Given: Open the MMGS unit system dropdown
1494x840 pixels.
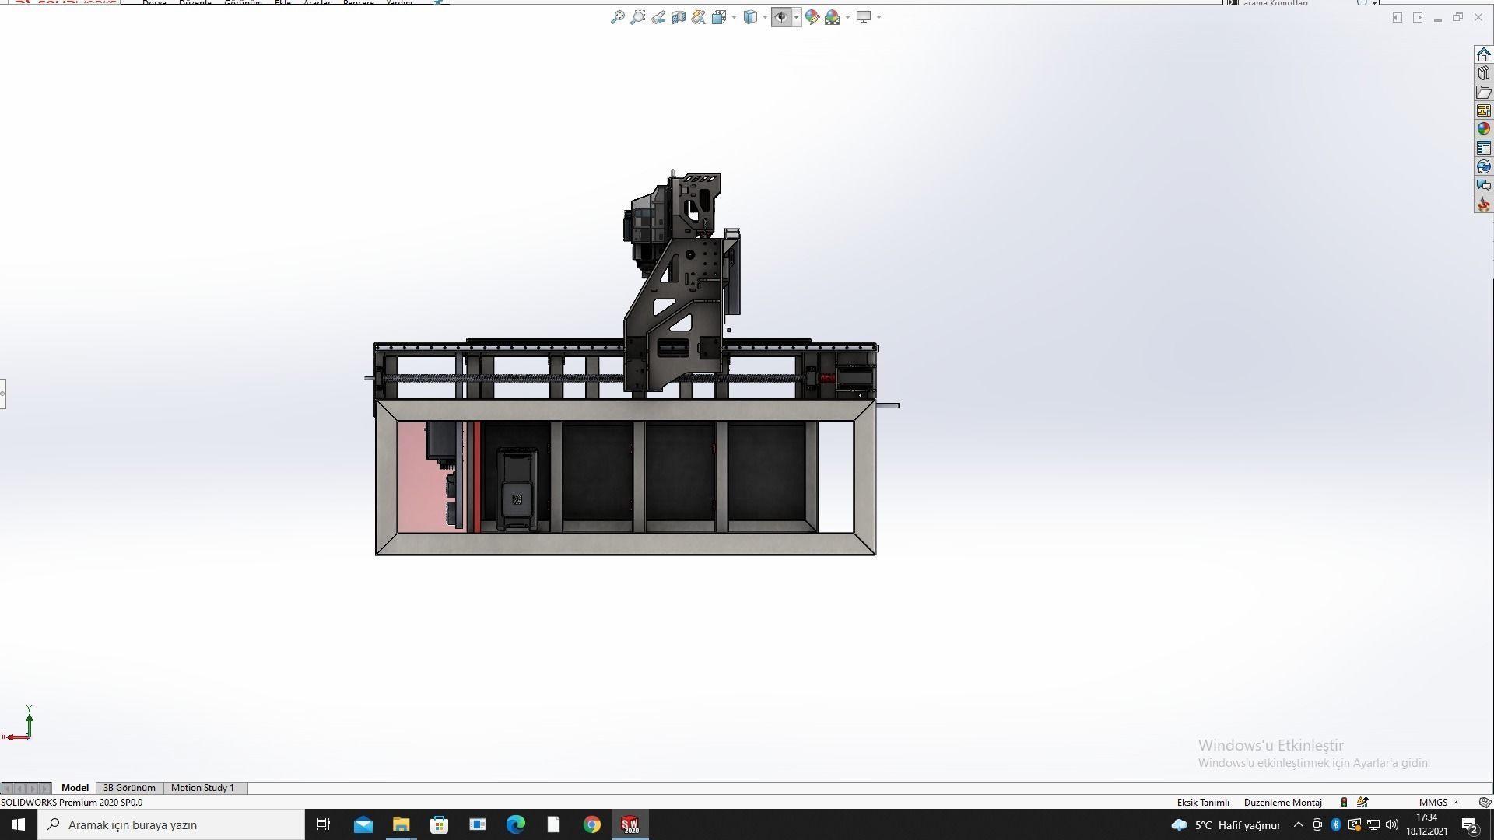Looking at the screenshot, I should [1436, 802].
